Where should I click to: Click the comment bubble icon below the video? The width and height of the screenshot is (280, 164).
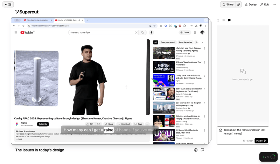pyautogui.click(x=202, y=150)
